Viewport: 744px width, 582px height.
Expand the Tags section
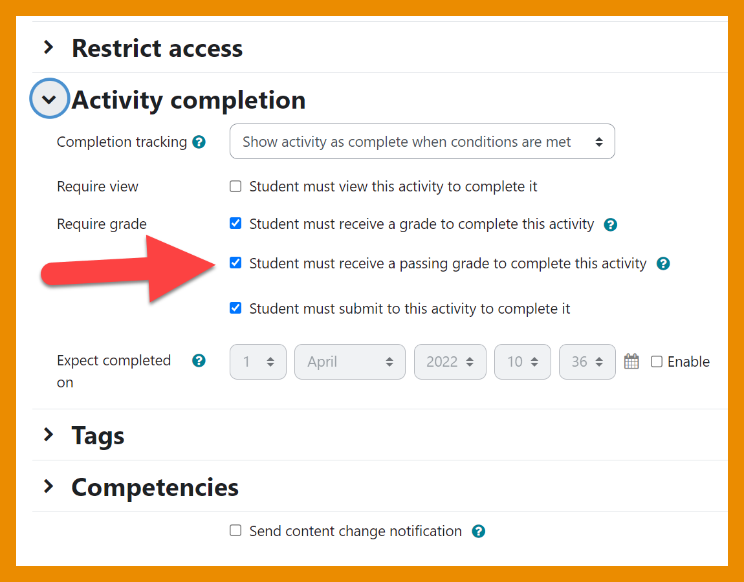(49, 435)
